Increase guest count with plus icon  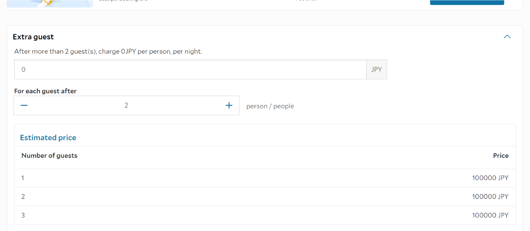pyautogui.click(x=229, y=106)
